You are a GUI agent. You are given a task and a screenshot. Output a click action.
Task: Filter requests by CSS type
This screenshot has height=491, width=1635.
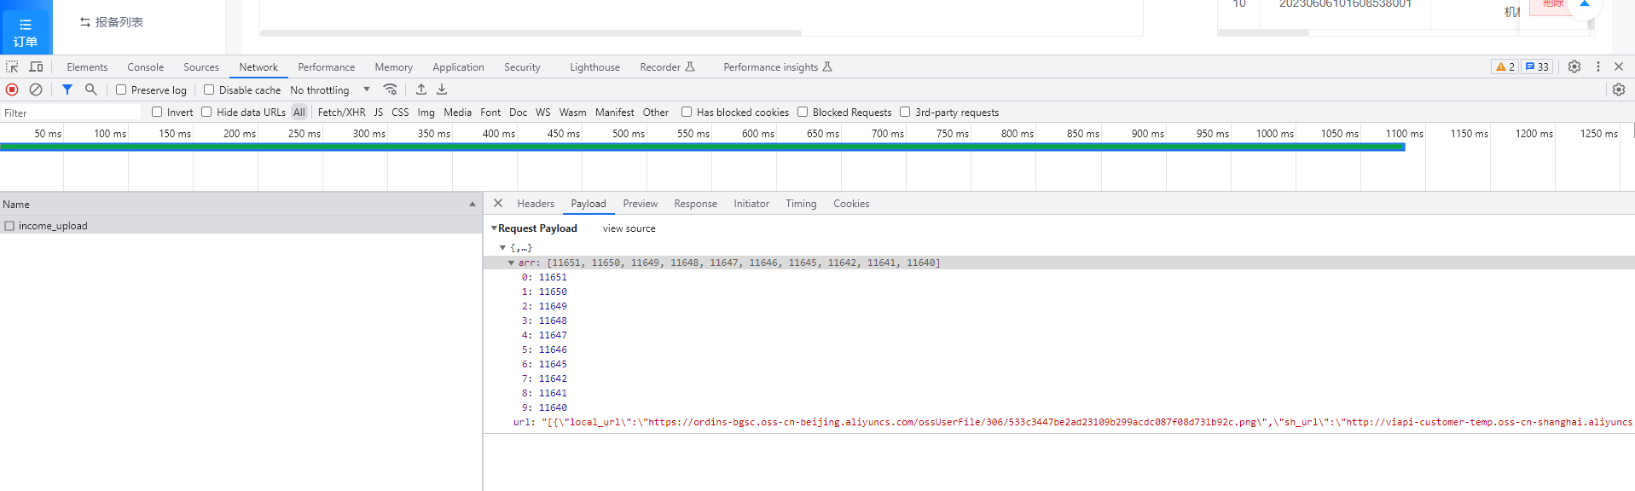coord(400,112)
